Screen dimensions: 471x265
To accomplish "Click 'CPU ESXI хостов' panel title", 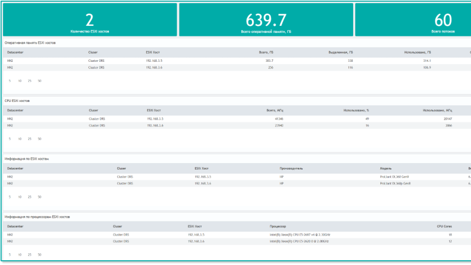I will tap(17, 101).
